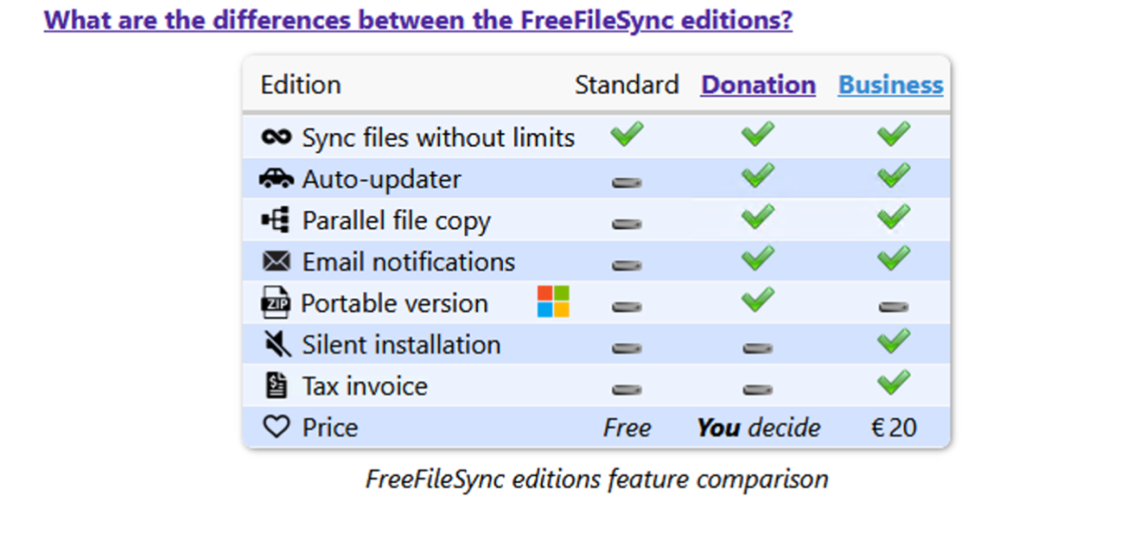
Task: Click the infinity icon beside Sync files
Action: [x=276, y=137]
